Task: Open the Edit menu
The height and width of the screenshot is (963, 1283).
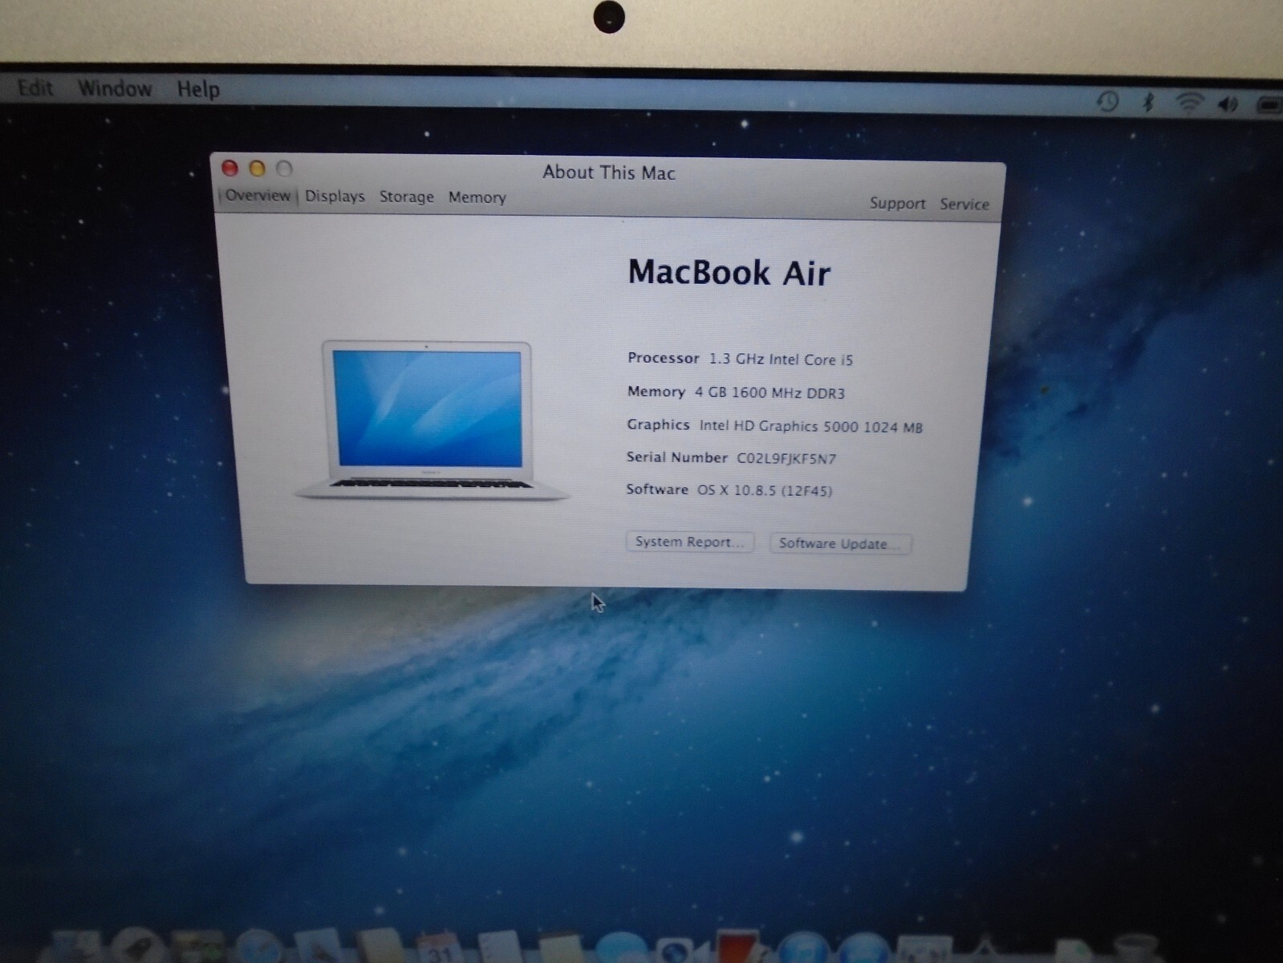Action: (35, 87)
